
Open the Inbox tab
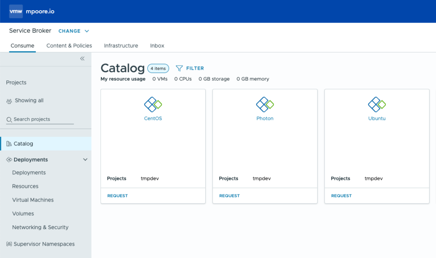click(x=157, y=45)
